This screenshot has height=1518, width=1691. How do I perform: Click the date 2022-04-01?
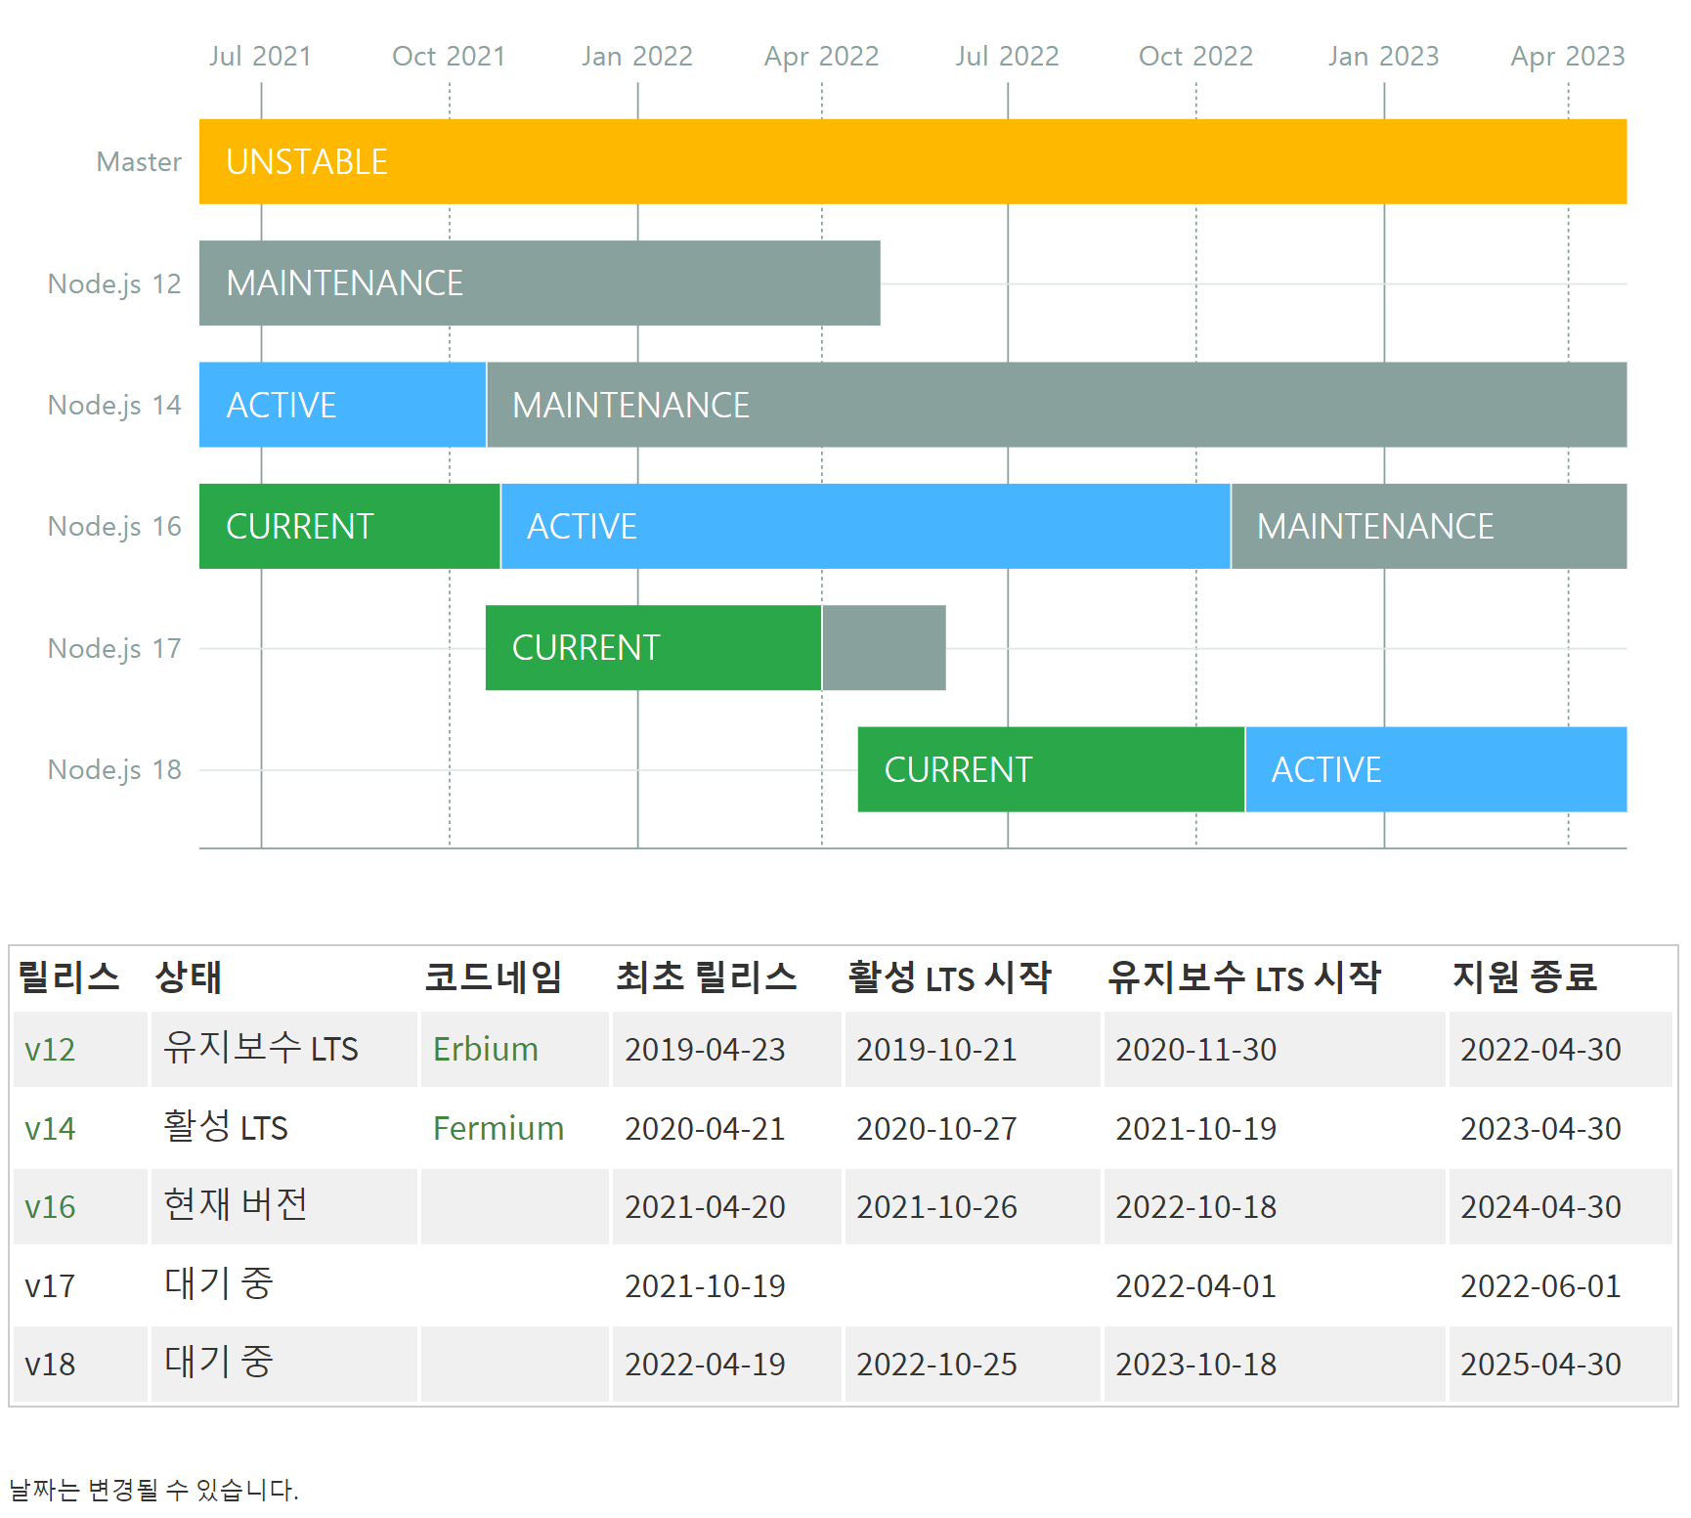[x=1196, y=1286]
